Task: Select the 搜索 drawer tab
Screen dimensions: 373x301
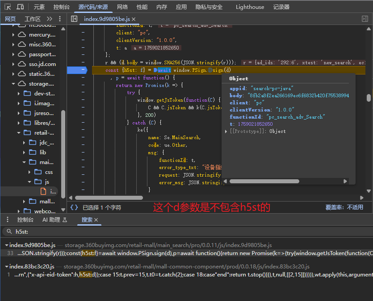Action: 87,220
